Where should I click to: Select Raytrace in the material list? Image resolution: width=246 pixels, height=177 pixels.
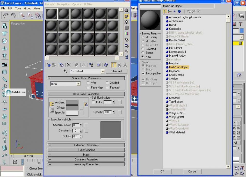tap(174, 71)
